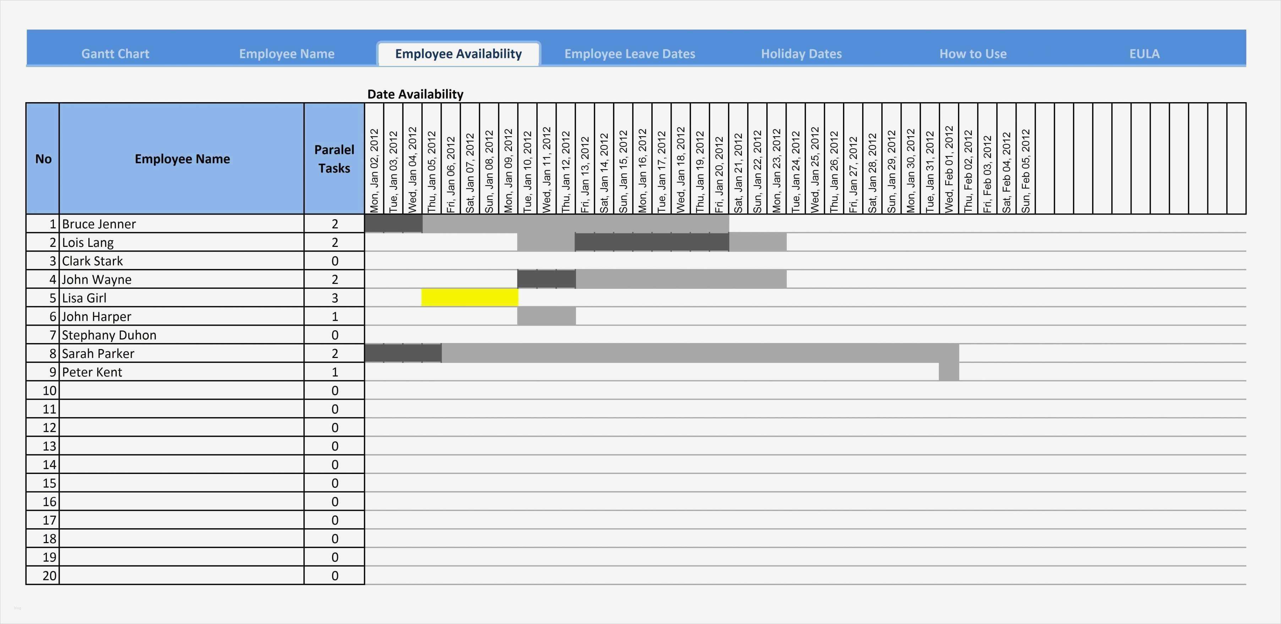
Task: Select John Wayne's parallel tasks value
Action: pos(334,279)
